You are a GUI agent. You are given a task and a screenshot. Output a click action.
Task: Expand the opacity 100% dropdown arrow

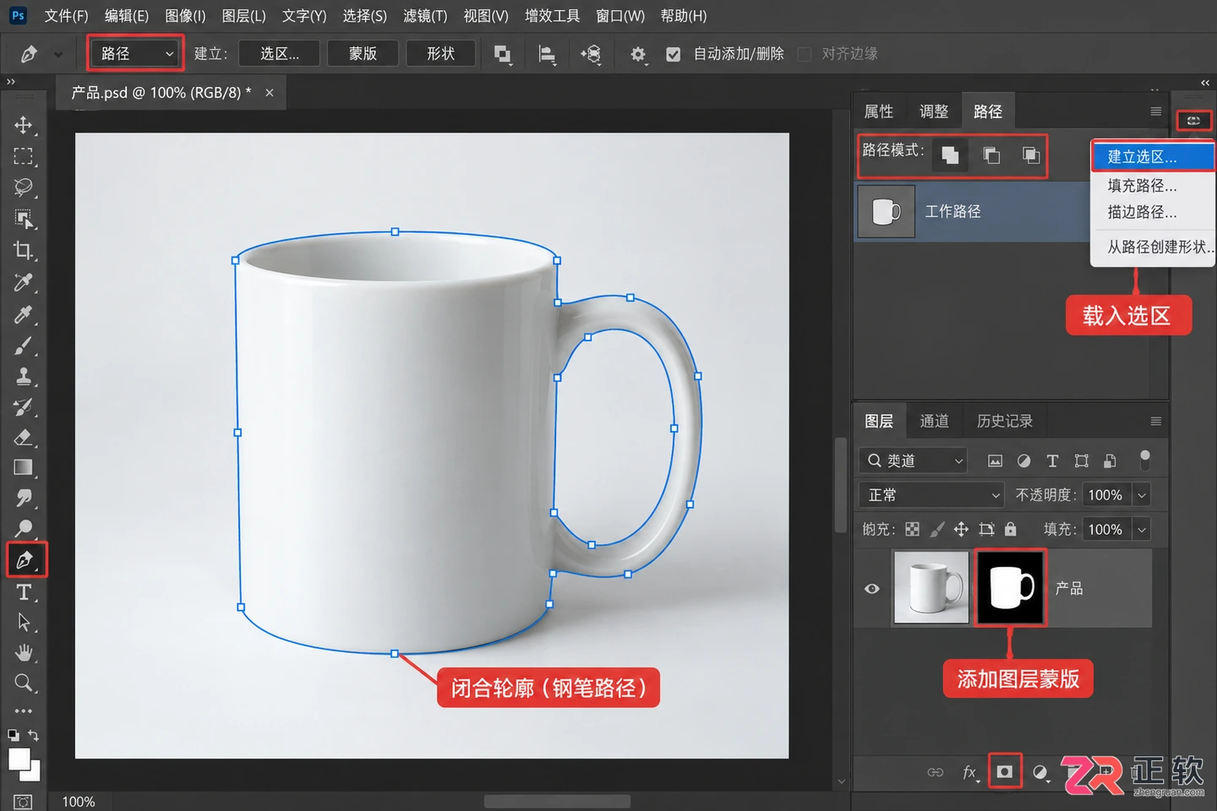(x=1142, y=495)
